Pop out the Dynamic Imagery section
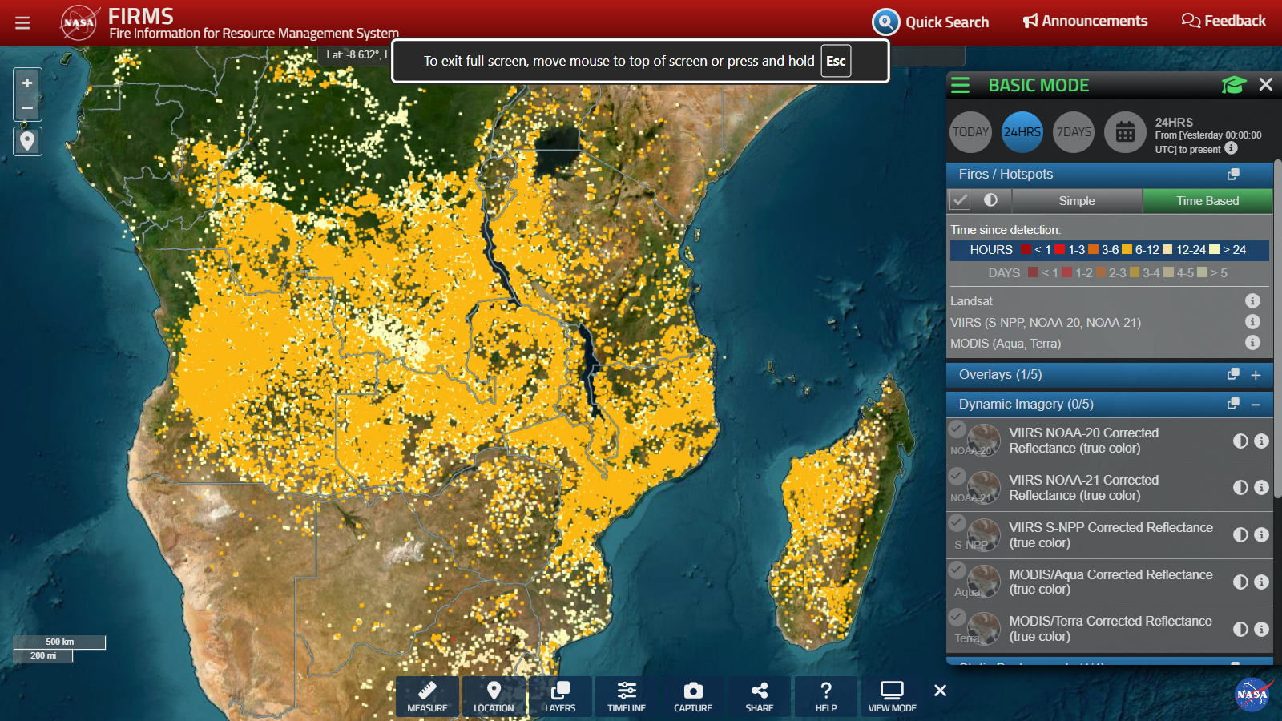 1233,404
